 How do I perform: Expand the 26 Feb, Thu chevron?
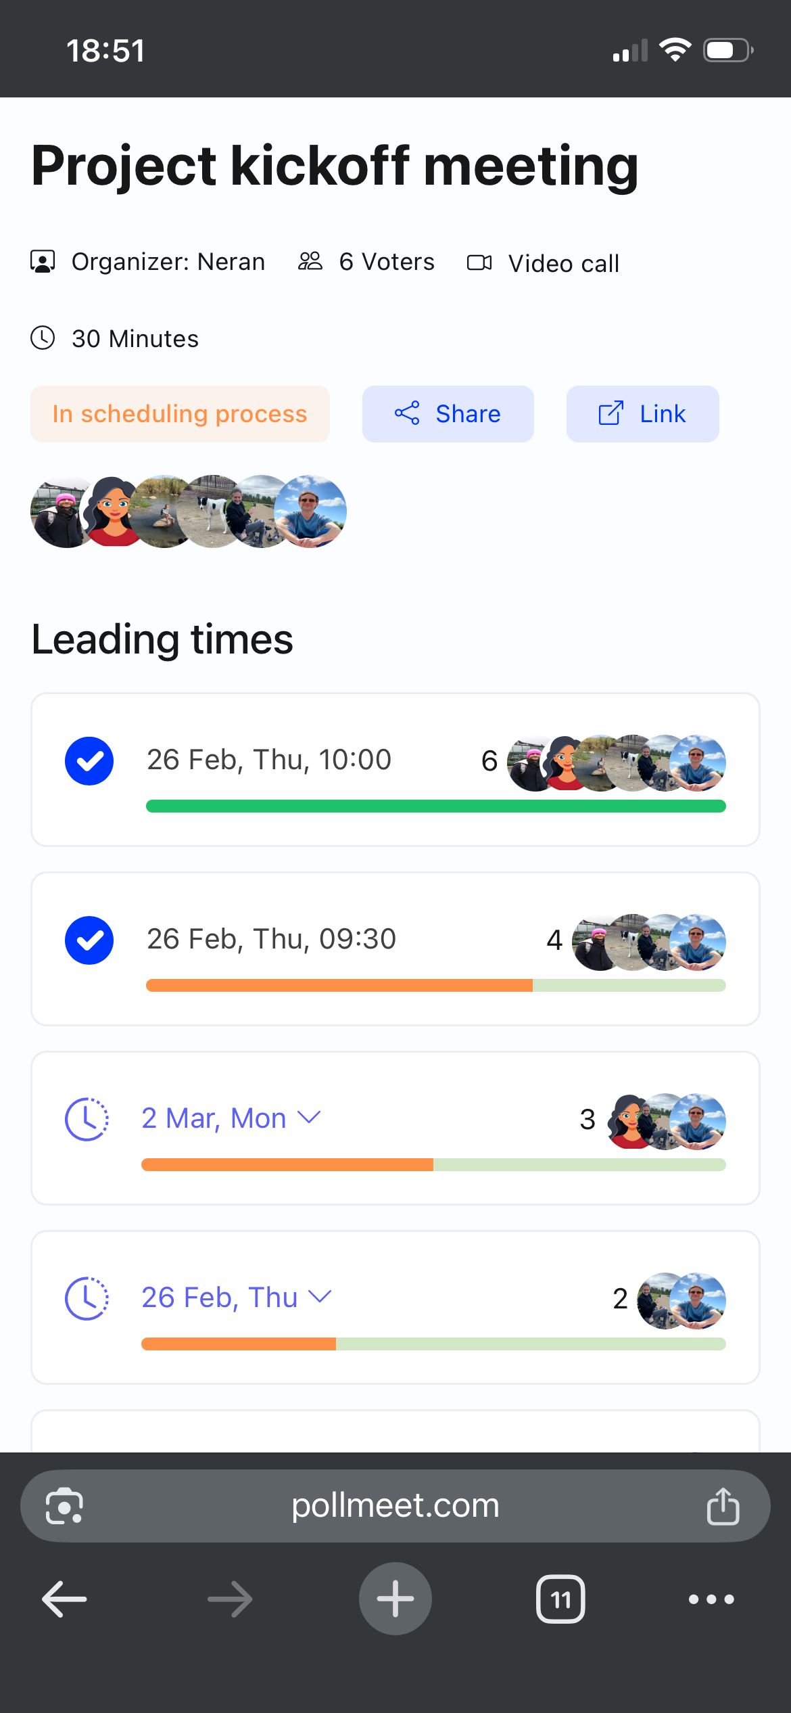click(318, 1298)
